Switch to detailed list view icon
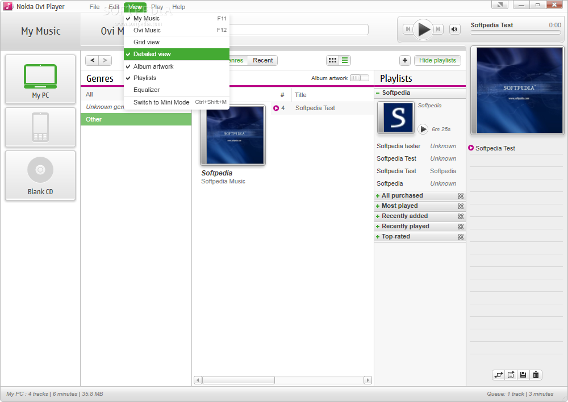This screenshot has width=568, height=402. tap(345, 61)
